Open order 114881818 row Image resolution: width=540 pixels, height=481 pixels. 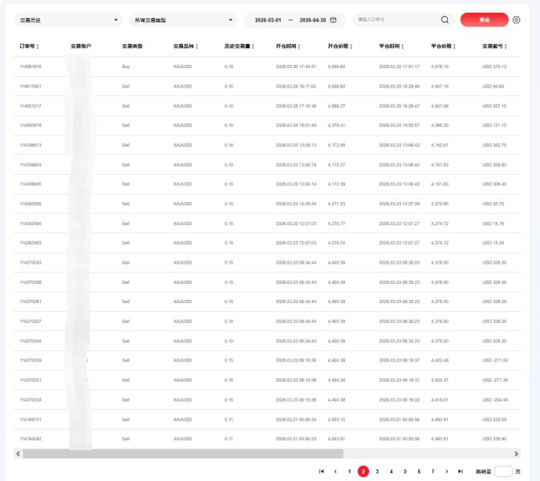point(267,67)
